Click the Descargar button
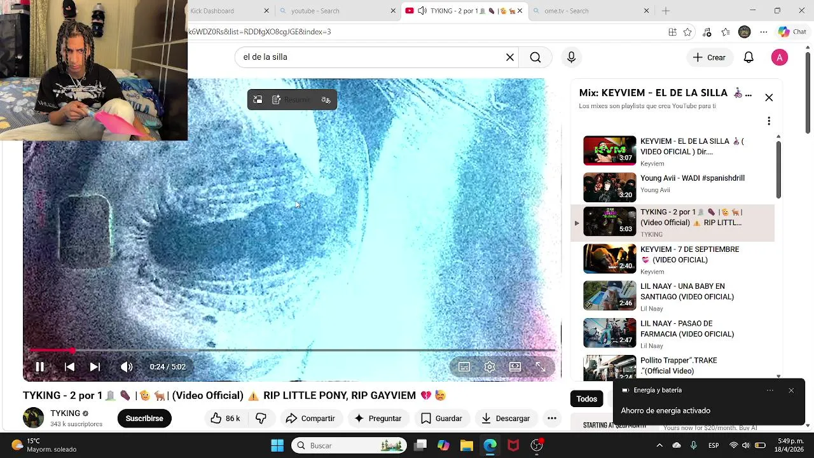The height and width of the screenshot is (458, 814). (x=506, y=419)
